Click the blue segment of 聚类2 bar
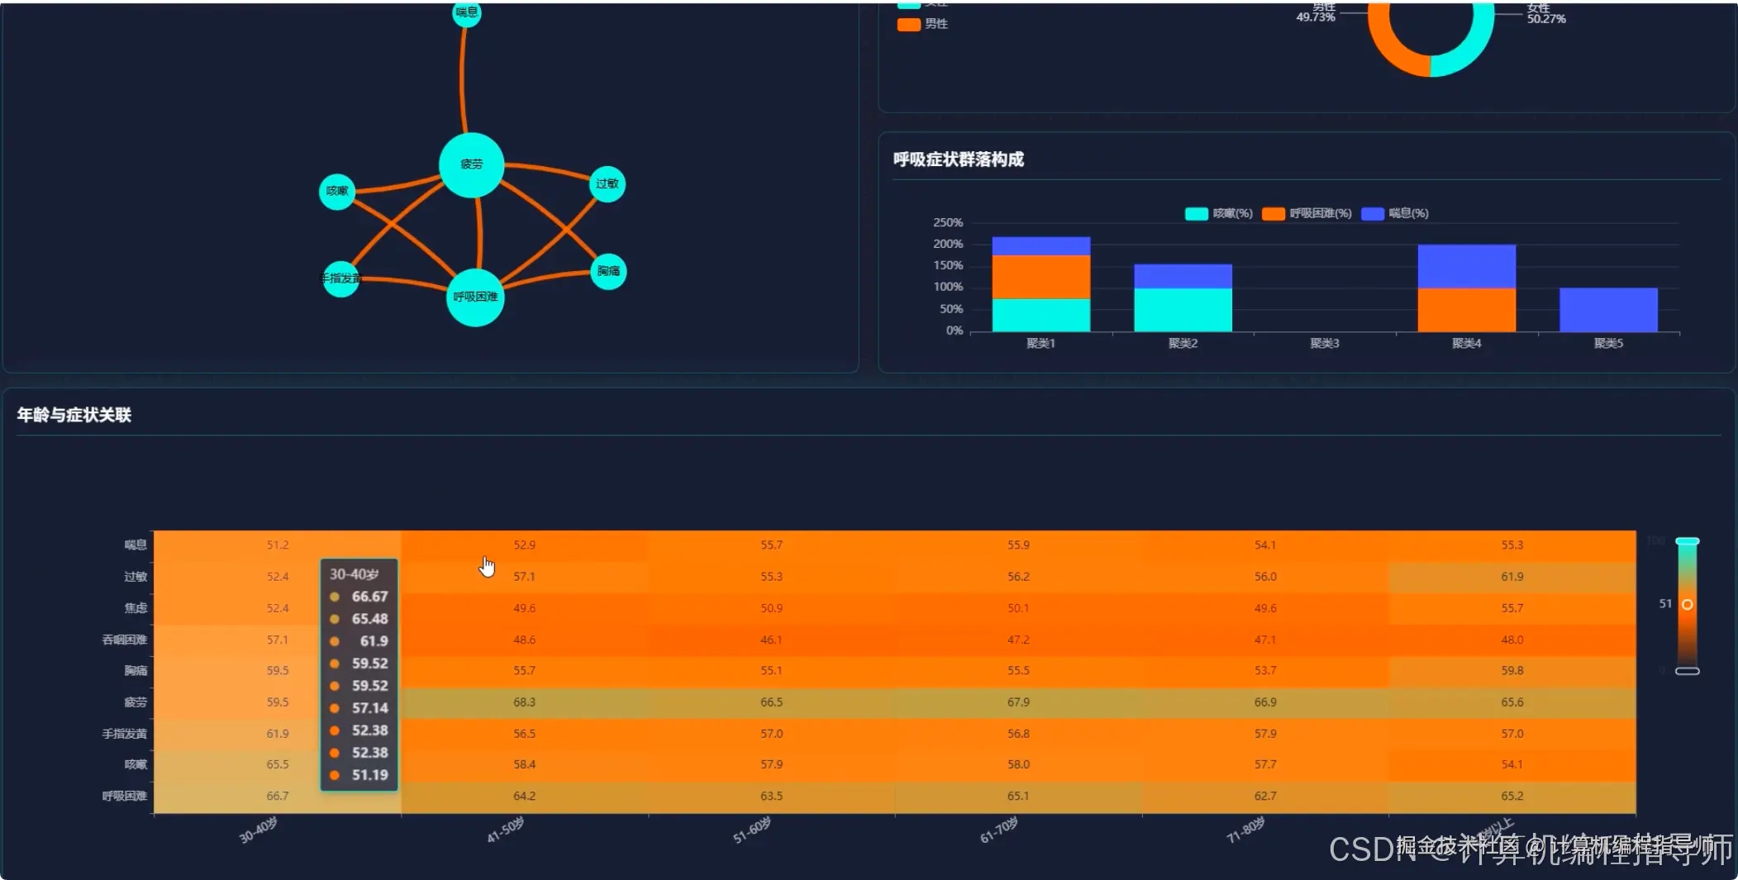The image size is (1738, 880). pyautogui.click(x=1183, y=276)
